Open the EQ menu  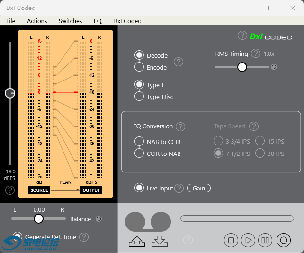98,21
